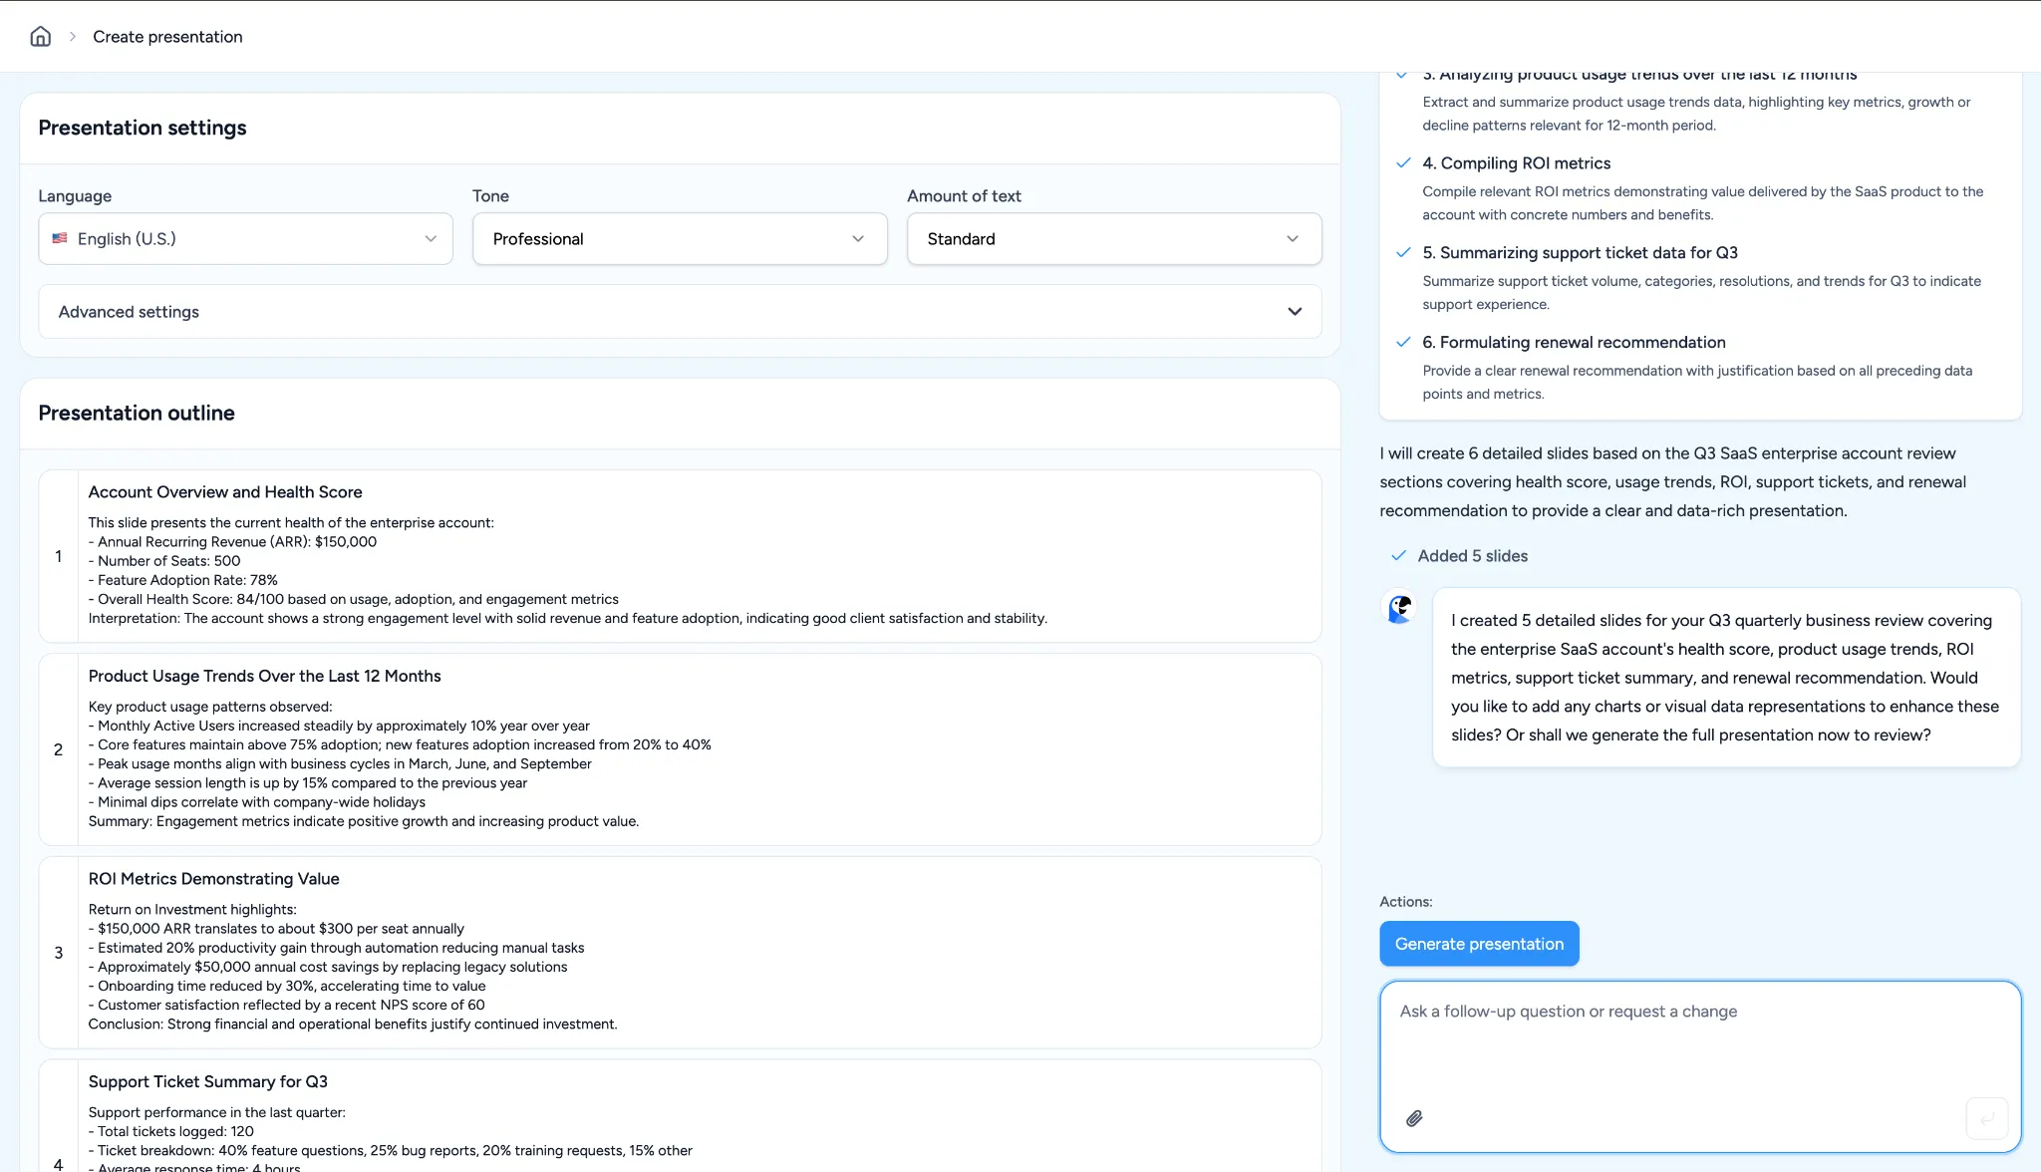Click the Create presentation breadcrumb

tap(167, 37)
